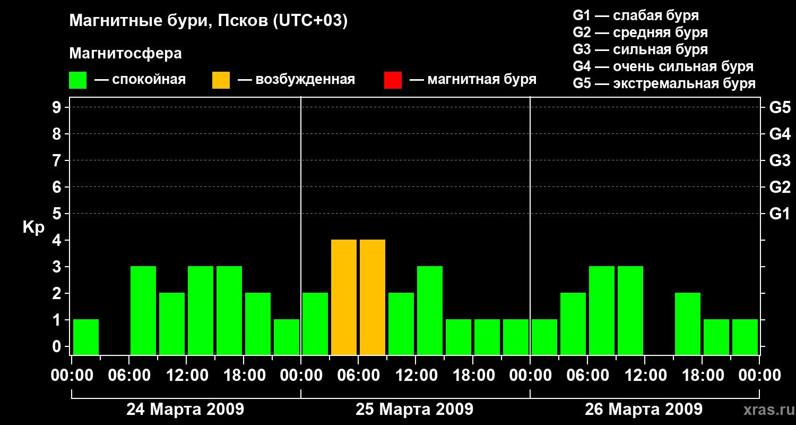Click the green 'спокойная' legend swatch

pos(77,80)
